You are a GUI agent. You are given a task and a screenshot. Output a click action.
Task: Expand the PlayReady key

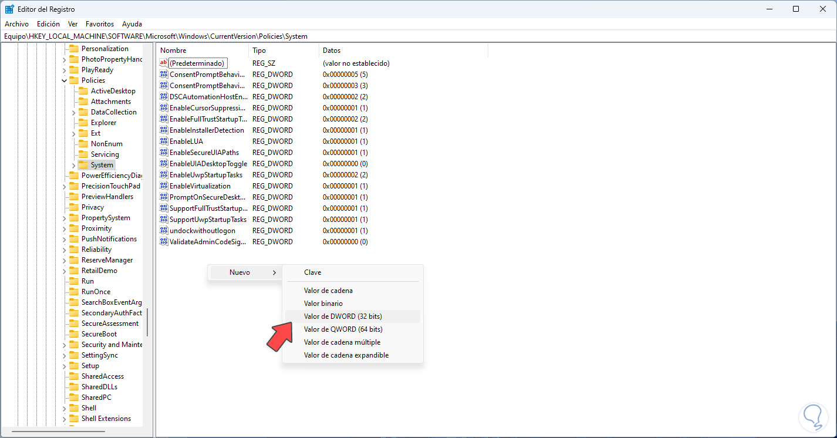coord(64,70)
